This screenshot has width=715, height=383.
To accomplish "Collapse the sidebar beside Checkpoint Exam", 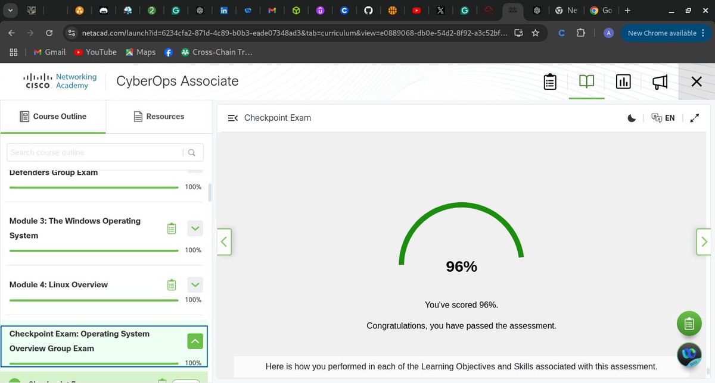I will 232,118.
